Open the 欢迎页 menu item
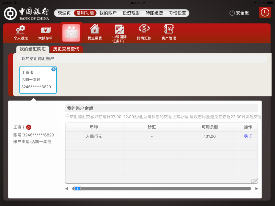Viewport: 275px width, 206px height. 64,13
